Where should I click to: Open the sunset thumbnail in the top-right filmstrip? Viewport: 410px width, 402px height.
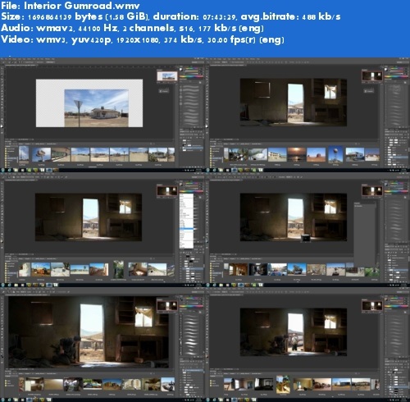(297, 154)
